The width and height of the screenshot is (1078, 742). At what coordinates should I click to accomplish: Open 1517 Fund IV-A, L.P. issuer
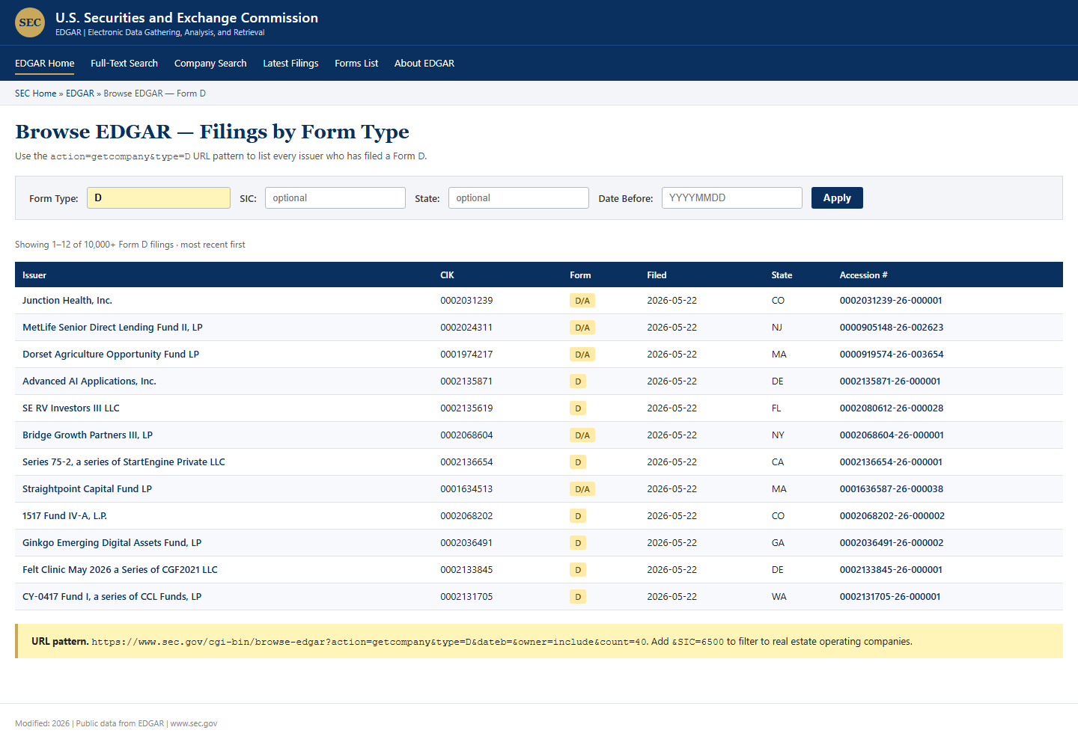pos(64,516)
